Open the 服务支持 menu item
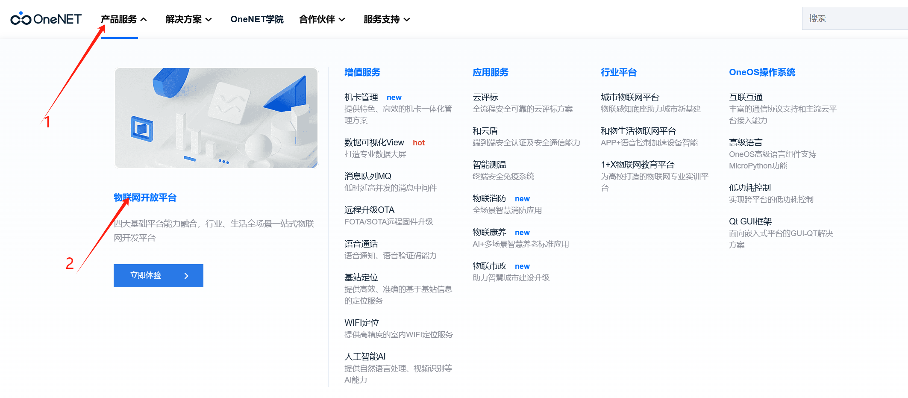This screenshot has height=398, width=908. tap(382, 19)
